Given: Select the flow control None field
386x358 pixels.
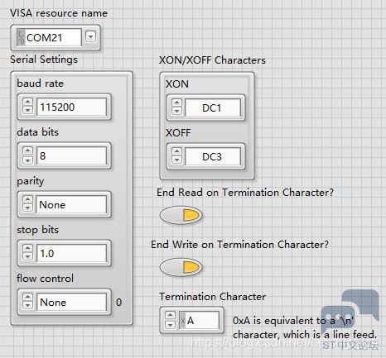Looking at the screenshot, I should [x=71, y=302].
